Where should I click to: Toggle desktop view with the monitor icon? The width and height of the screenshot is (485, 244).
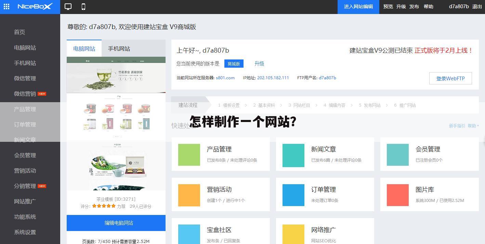[68, 6]
